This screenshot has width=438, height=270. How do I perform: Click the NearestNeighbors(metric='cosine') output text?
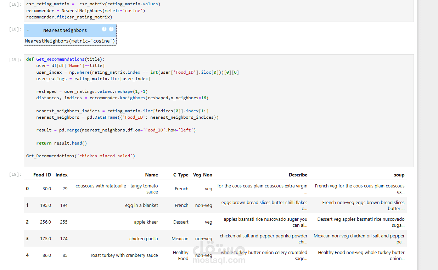click(70, 41)
